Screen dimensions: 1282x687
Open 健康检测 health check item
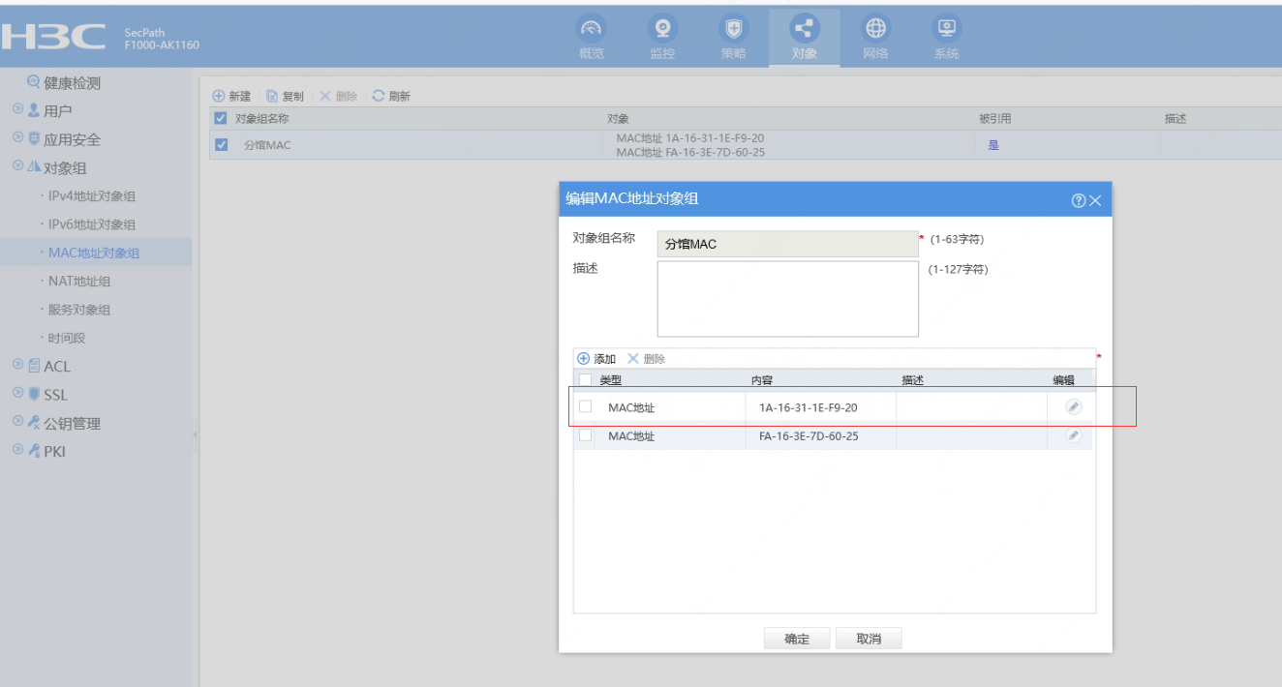(x=64, y=83)
